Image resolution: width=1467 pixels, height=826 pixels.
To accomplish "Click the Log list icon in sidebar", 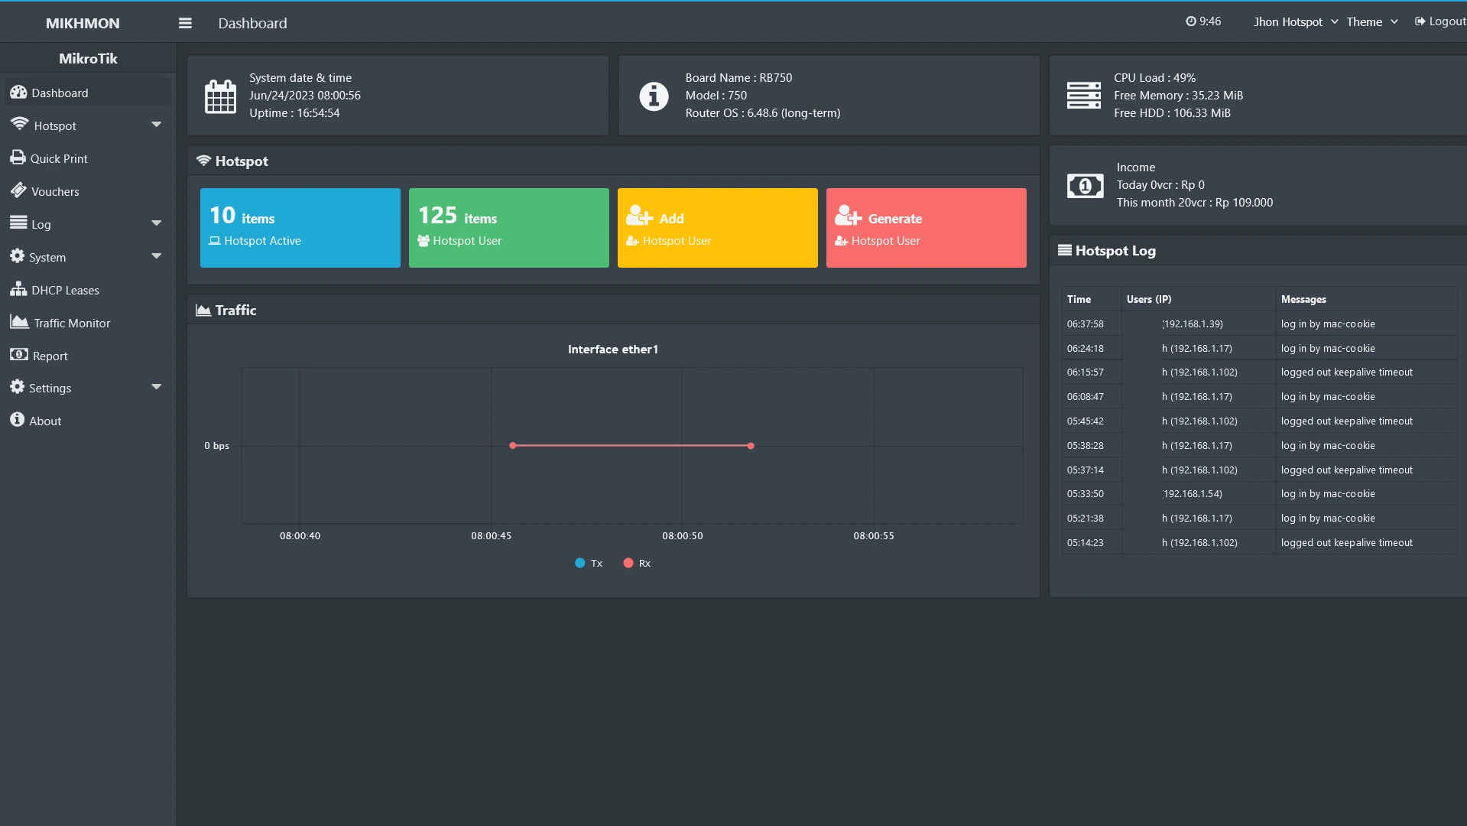I will pos(18,223).
